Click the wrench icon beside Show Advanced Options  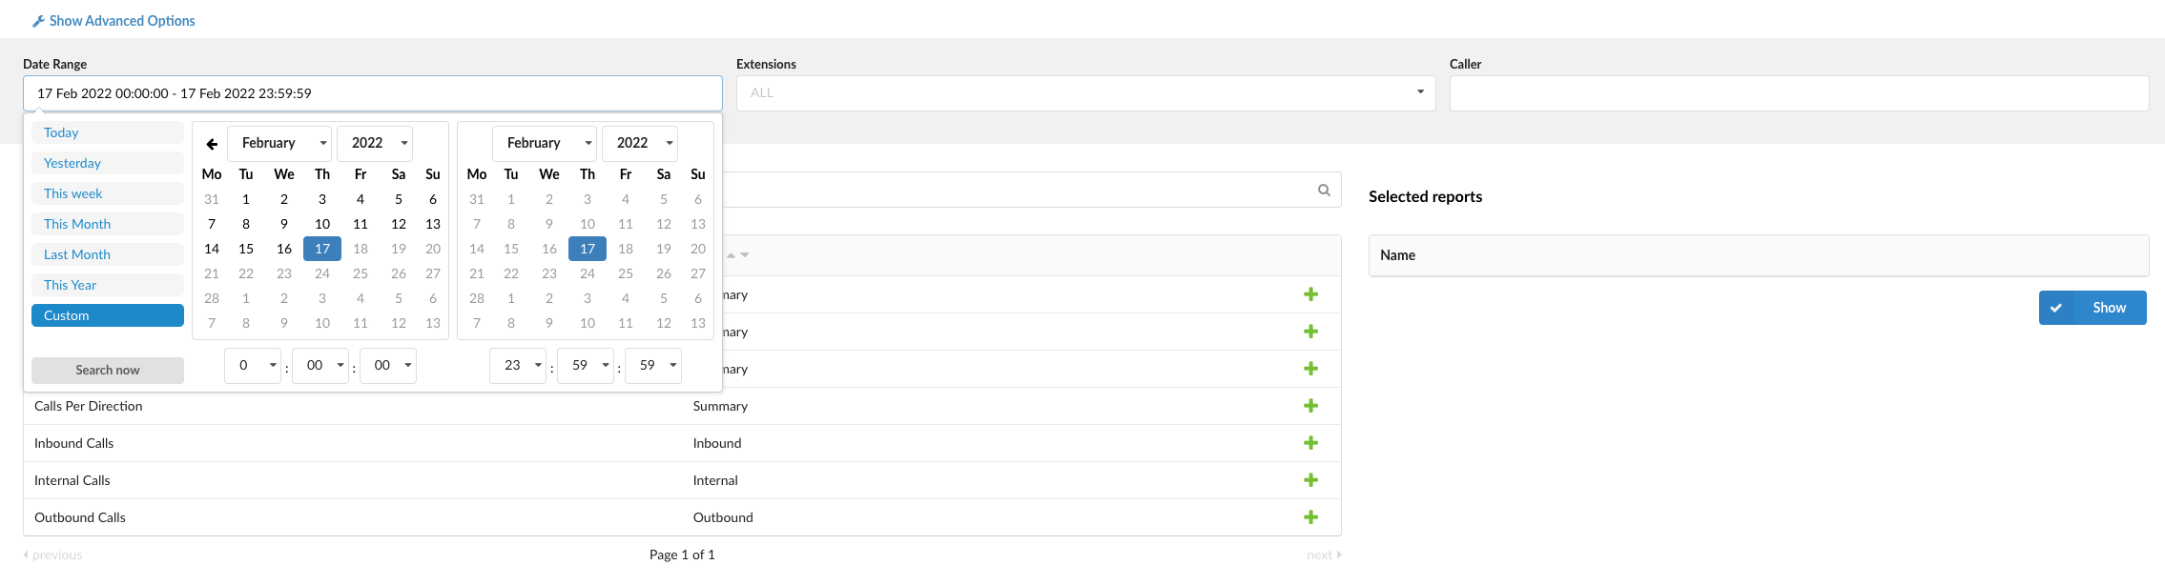tap(38, 21)
